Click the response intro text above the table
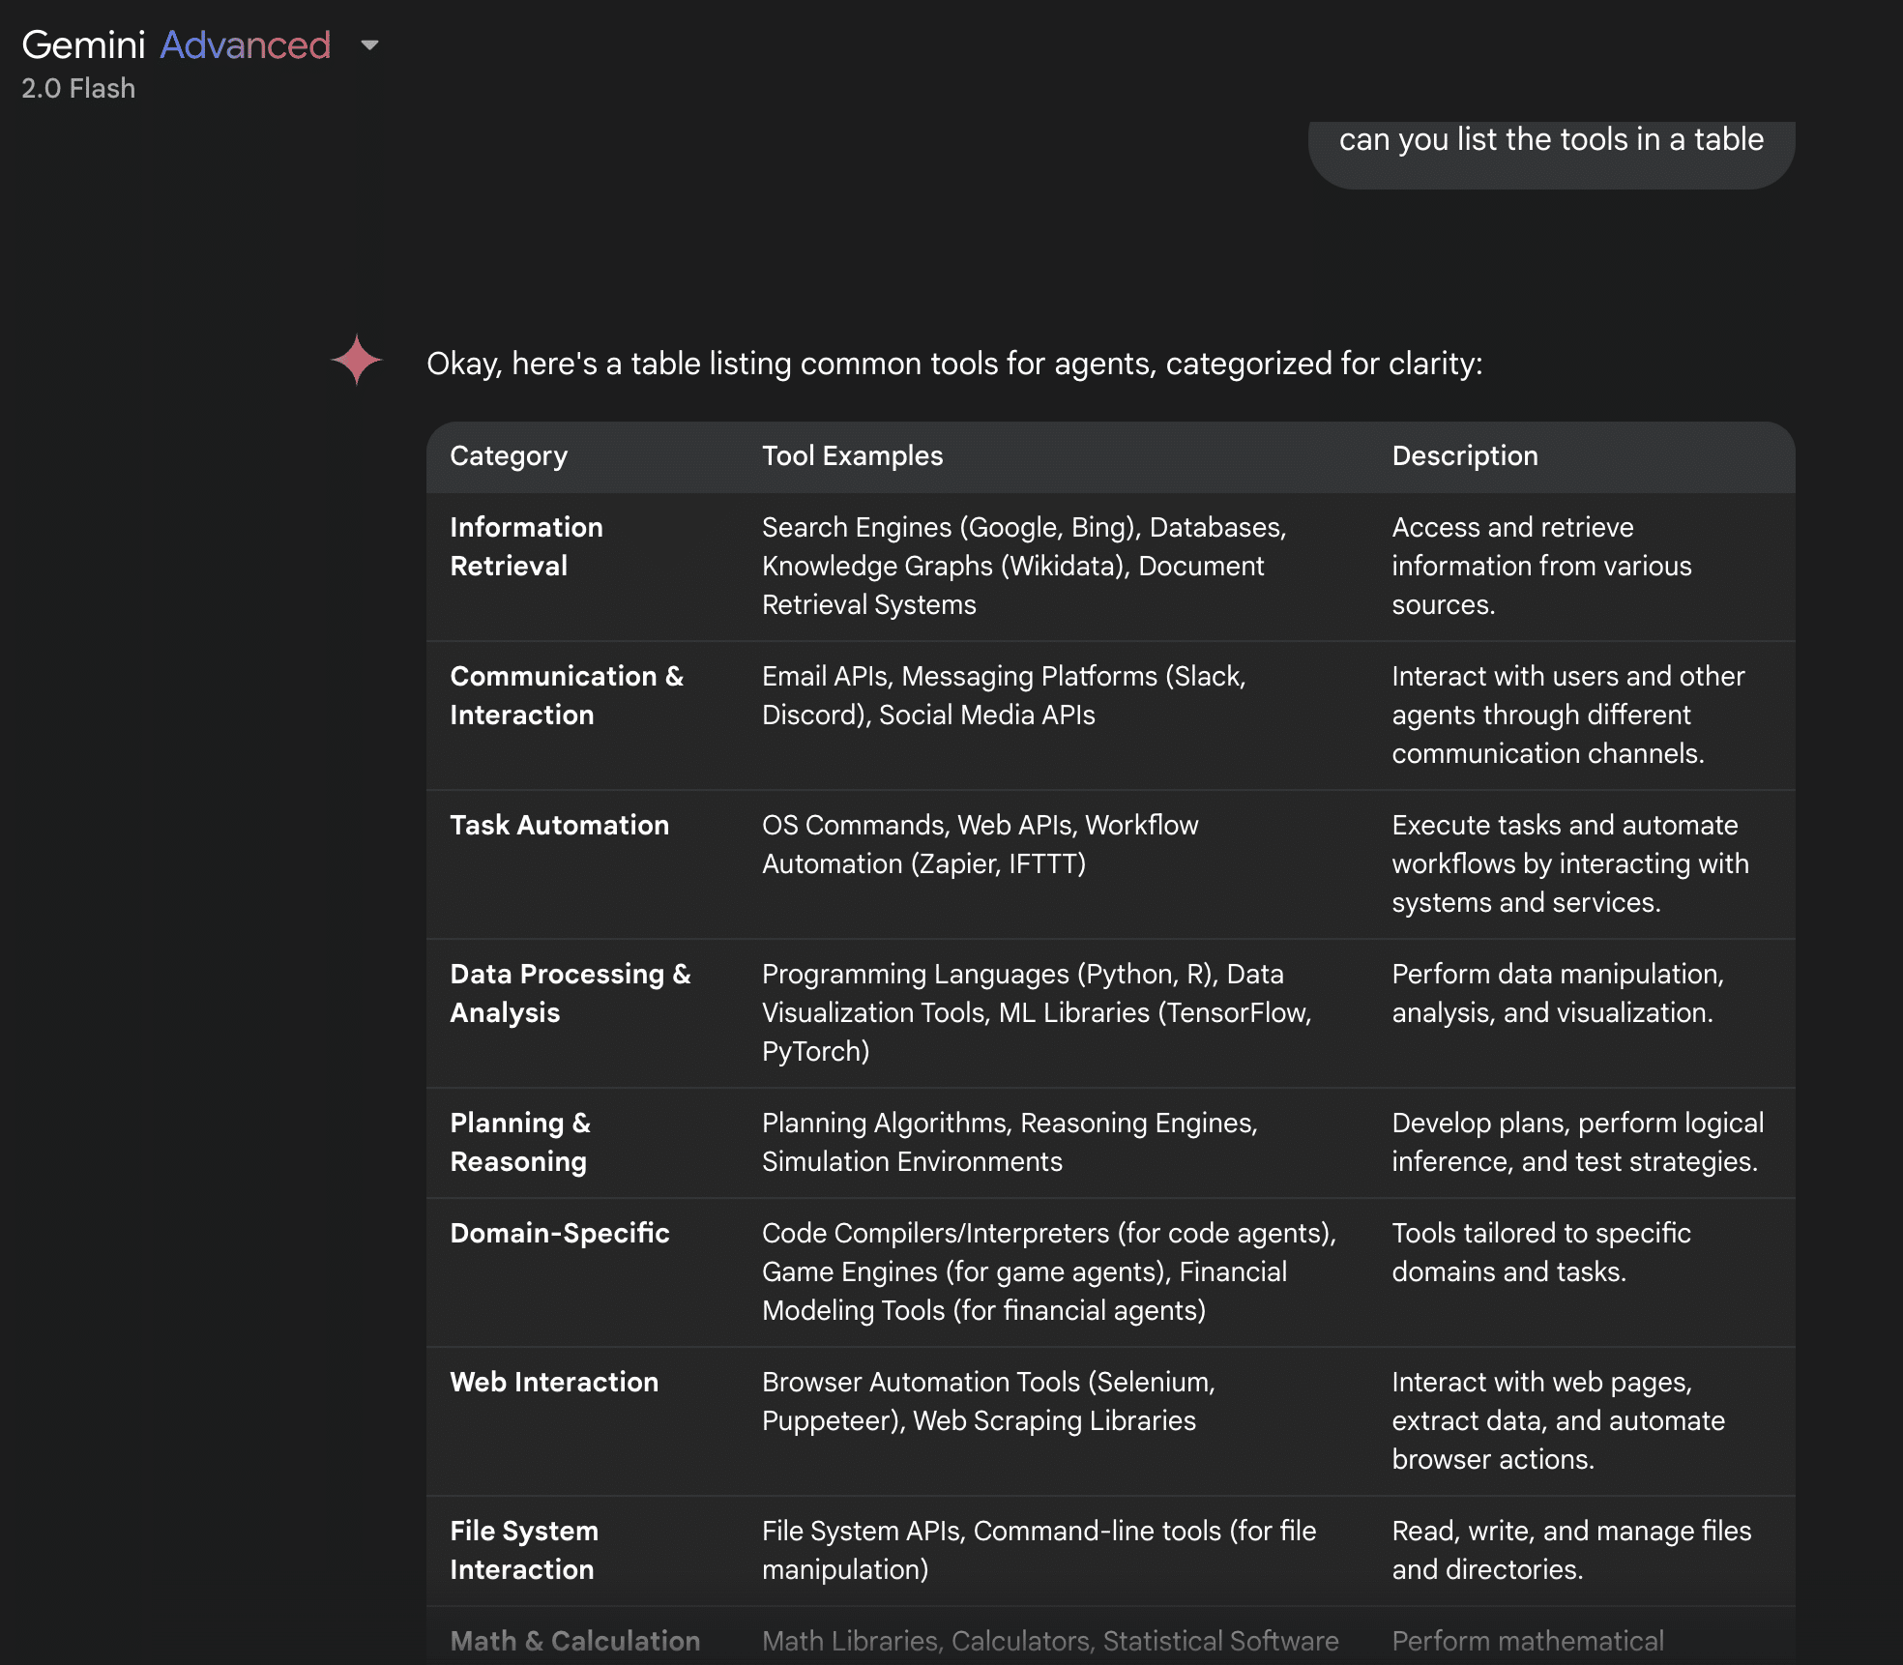The height and width of the screenshot is (1665, 1903). pyautogui.click(x=953, y=364)
